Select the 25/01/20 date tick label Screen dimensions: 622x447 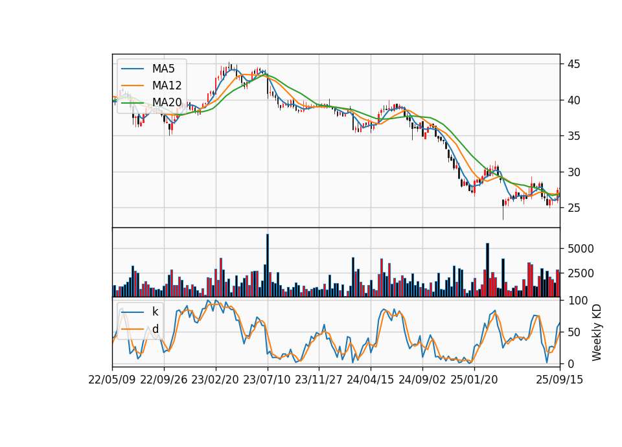click(474, 380)
